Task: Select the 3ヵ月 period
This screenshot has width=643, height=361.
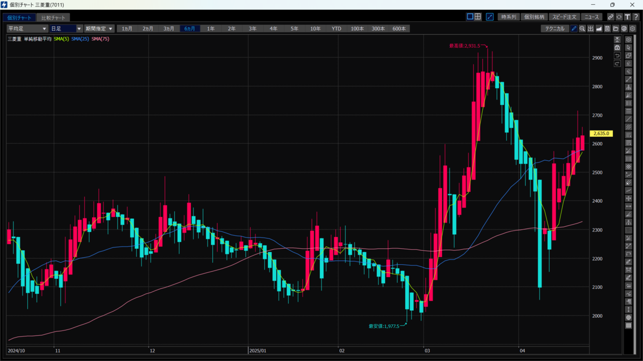Action: click(x=169, y=28)
